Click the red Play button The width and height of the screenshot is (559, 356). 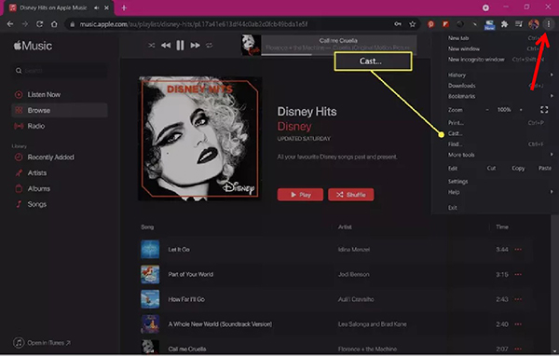pyautogui.click(x=300, y=195)
